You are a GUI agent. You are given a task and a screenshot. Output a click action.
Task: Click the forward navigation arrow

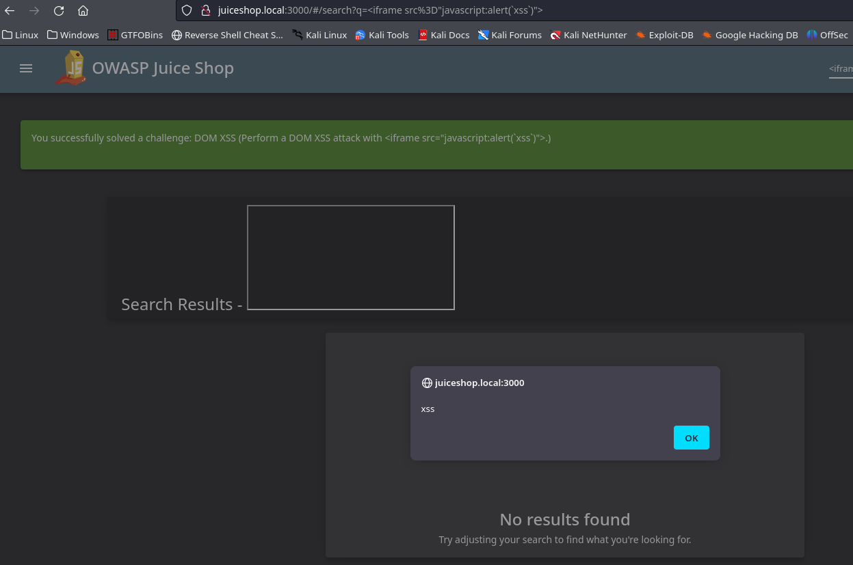tap(34, 11)
